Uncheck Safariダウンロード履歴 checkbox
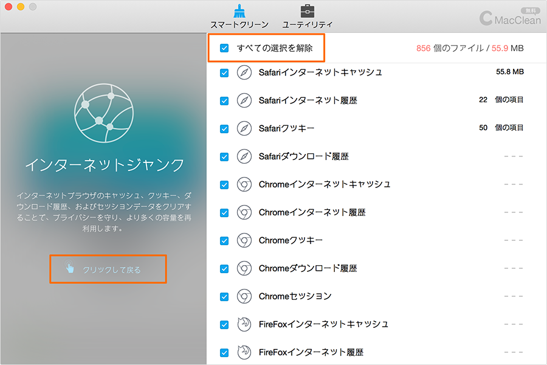The width and height of the screenshot is (547, 365). [x=224, y=157]
